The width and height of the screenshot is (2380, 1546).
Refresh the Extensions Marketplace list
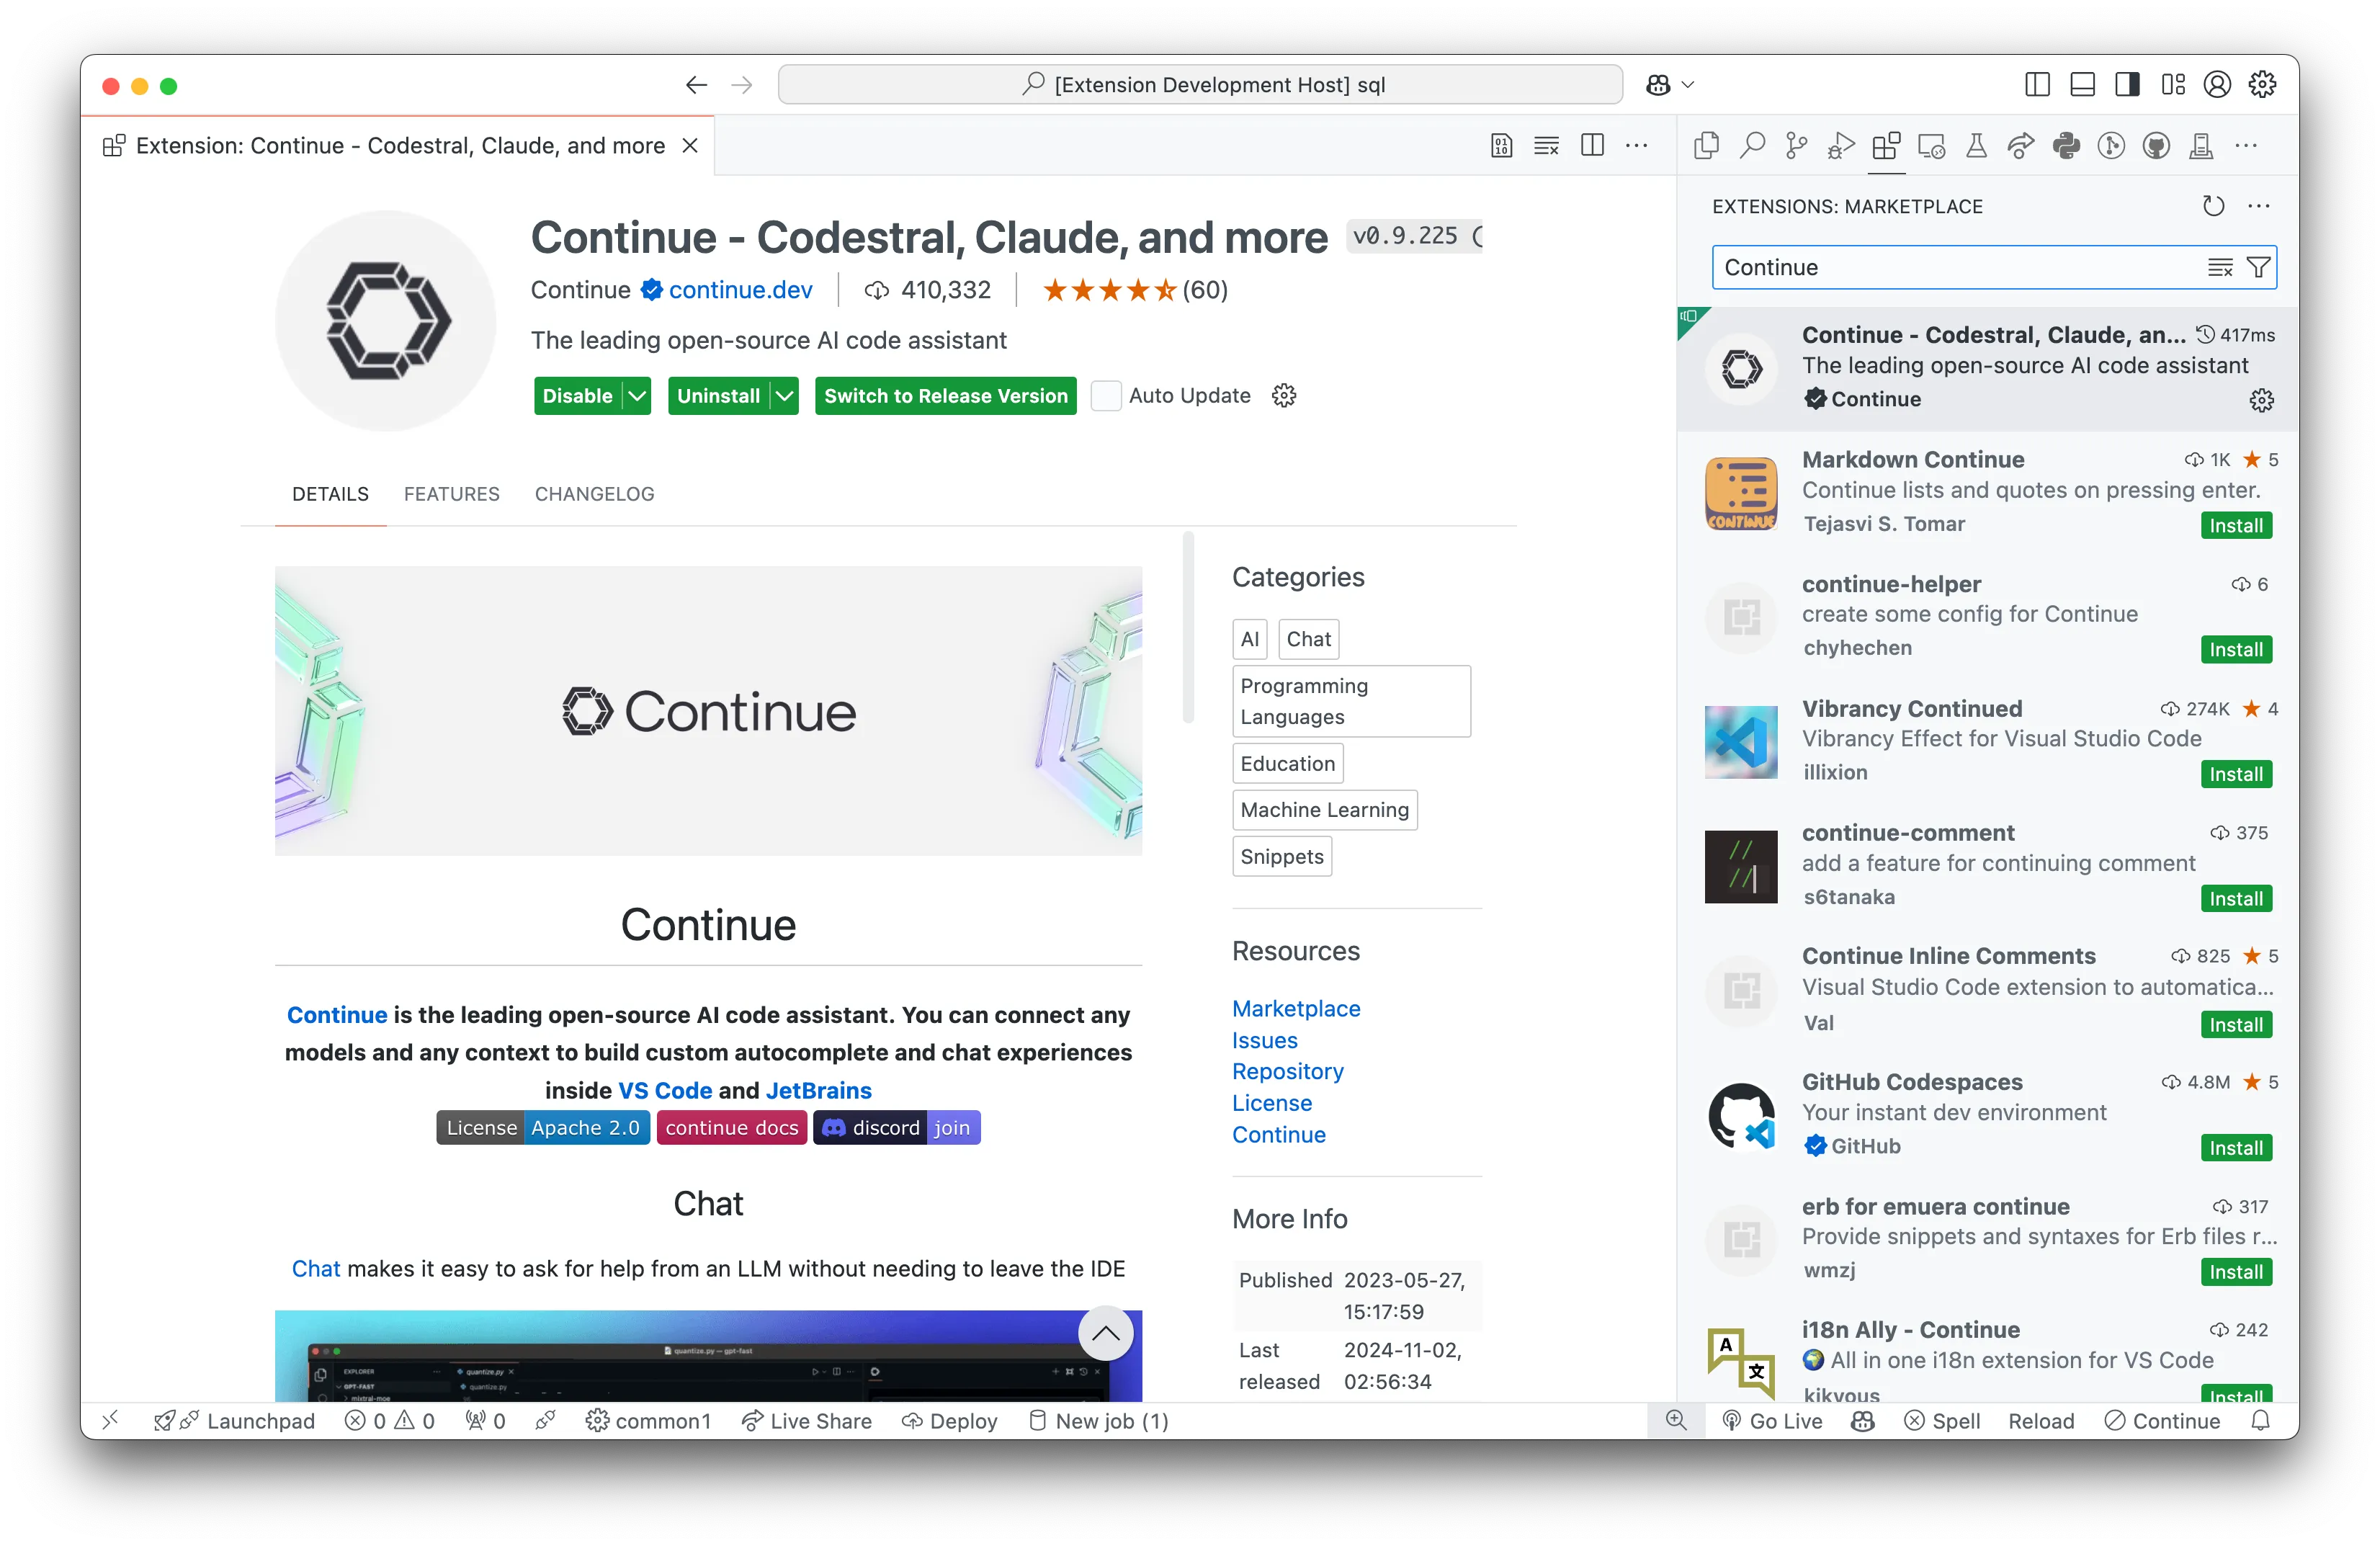tap(2214, 206)
